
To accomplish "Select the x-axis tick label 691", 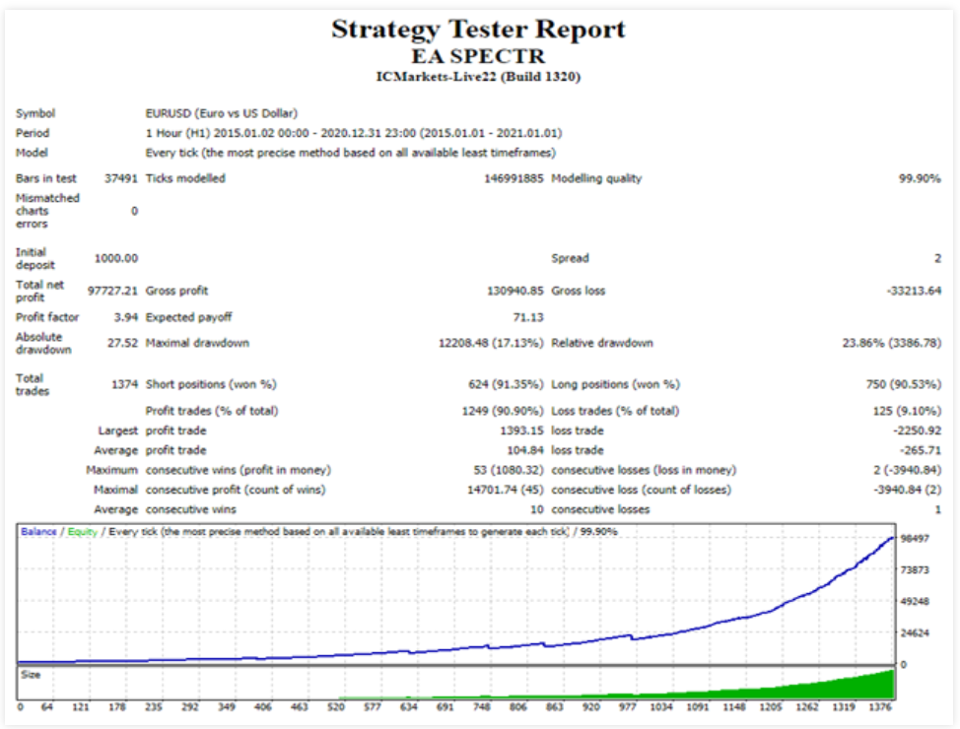I will tap(446, 707).
